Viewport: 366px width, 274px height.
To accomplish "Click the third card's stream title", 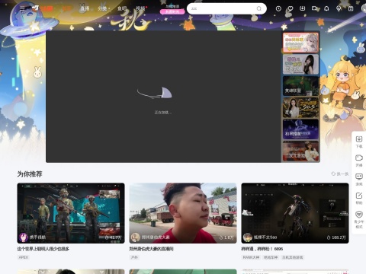I will coord(262,249).
